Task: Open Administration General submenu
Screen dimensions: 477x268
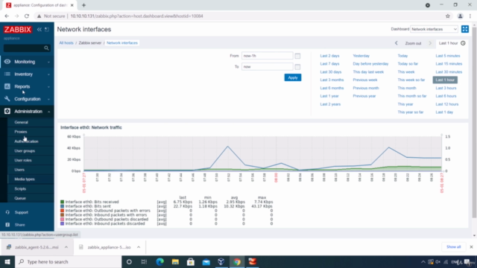Action: click(x=22, y=122)
